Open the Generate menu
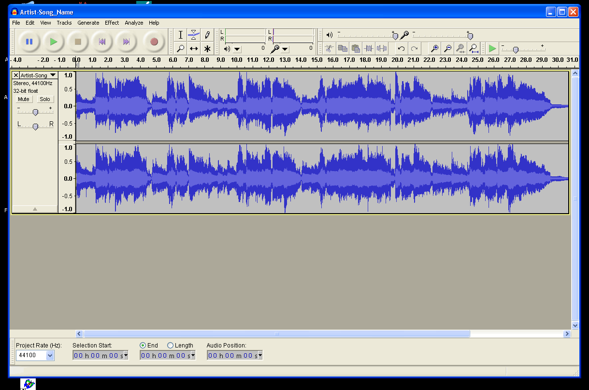This screenshot has height=390, width=589. [x=88, y=23]
